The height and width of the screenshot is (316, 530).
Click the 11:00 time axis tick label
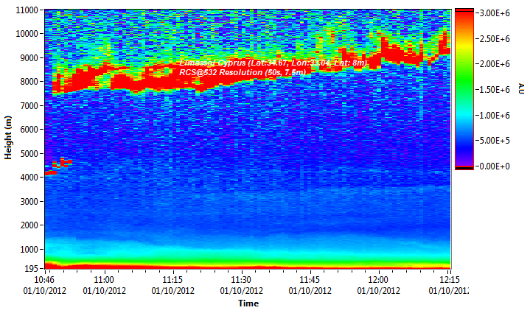point(104,280)
